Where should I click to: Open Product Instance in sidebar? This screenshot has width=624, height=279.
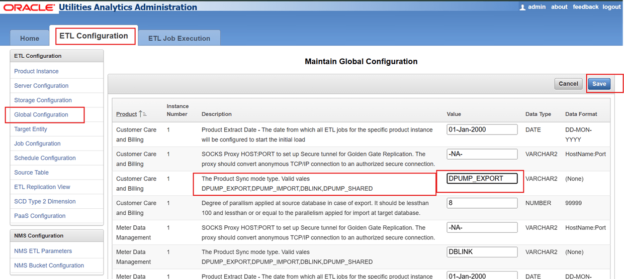click(36, 71)
